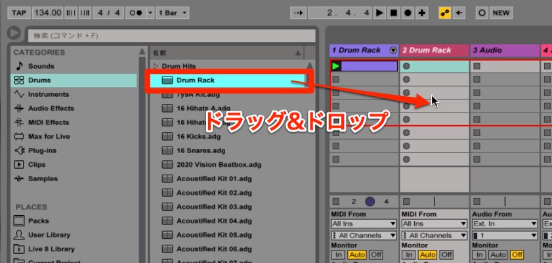The width and height of the screenshot is (552, 263).
Task: Click the Session Record circle button
Action: tap(482, 13)
